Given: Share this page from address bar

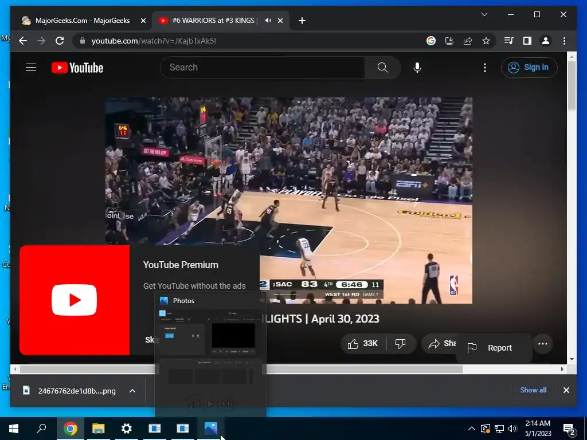Looking at the screenshot, I should click(x=468, y=41).
